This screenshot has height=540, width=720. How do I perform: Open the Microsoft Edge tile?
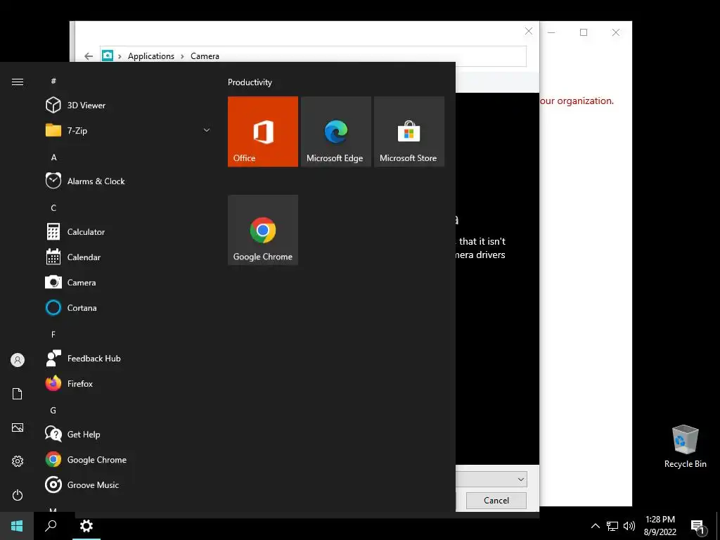[x=335, y=131]
